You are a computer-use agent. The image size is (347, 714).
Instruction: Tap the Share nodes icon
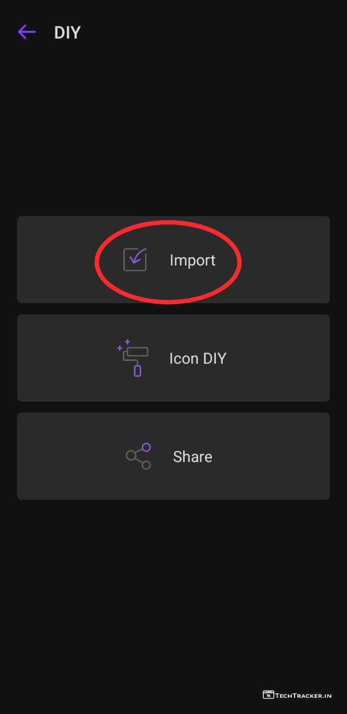pyautogui.click(x=138, y=456)
